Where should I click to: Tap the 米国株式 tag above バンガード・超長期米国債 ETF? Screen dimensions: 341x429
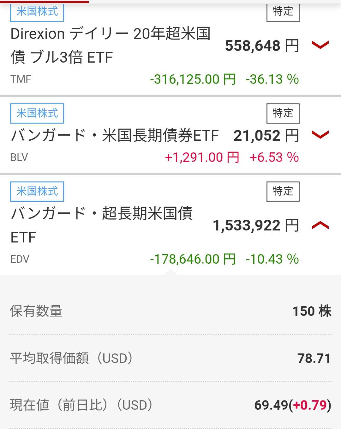(x=37, y=191)
